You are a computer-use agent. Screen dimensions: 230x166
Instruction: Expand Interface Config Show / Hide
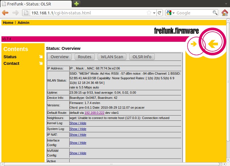(78, 143)
